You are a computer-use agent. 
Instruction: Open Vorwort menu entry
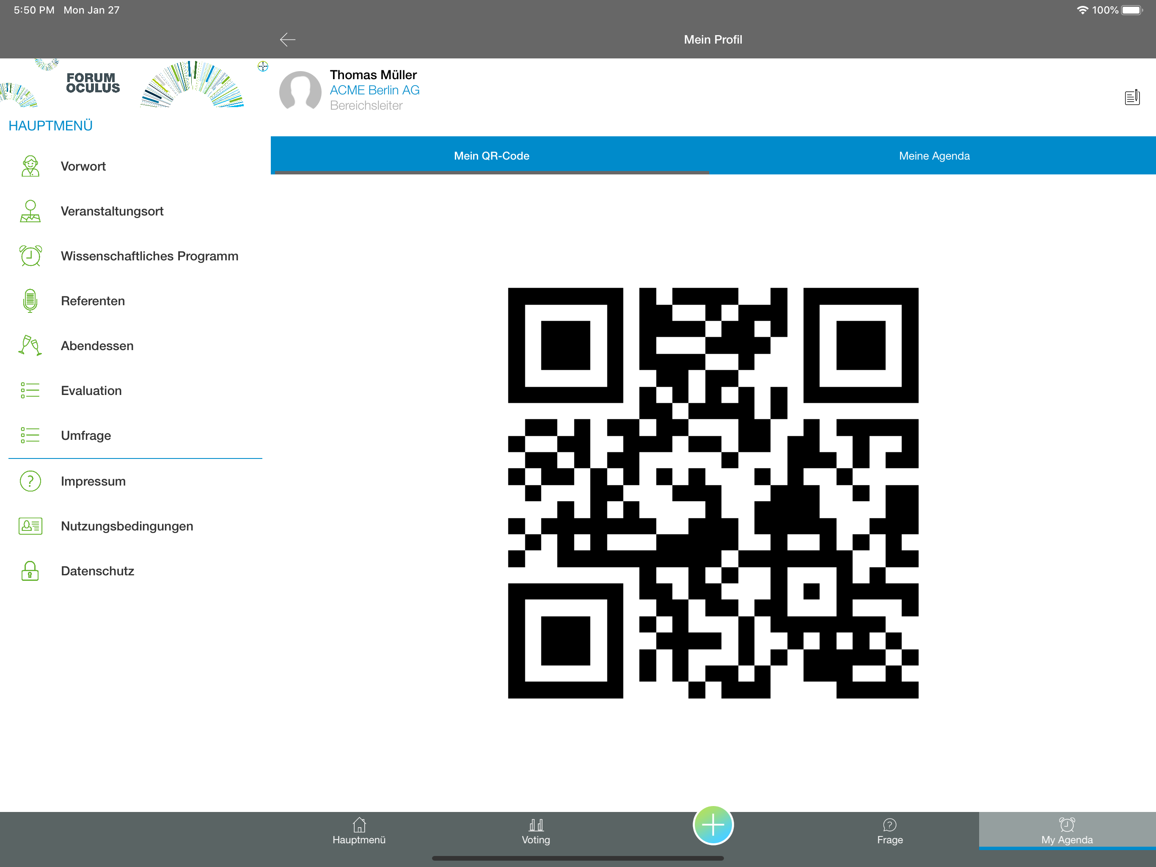click(135, 166)
